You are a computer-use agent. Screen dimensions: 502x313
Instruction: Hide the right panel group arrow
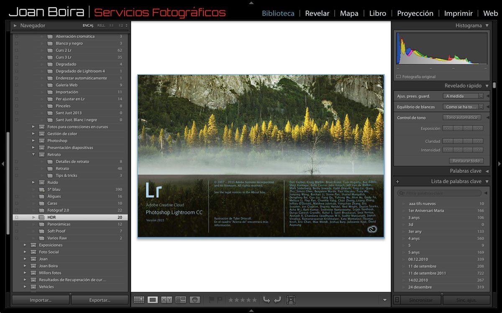tap(499, 164)
